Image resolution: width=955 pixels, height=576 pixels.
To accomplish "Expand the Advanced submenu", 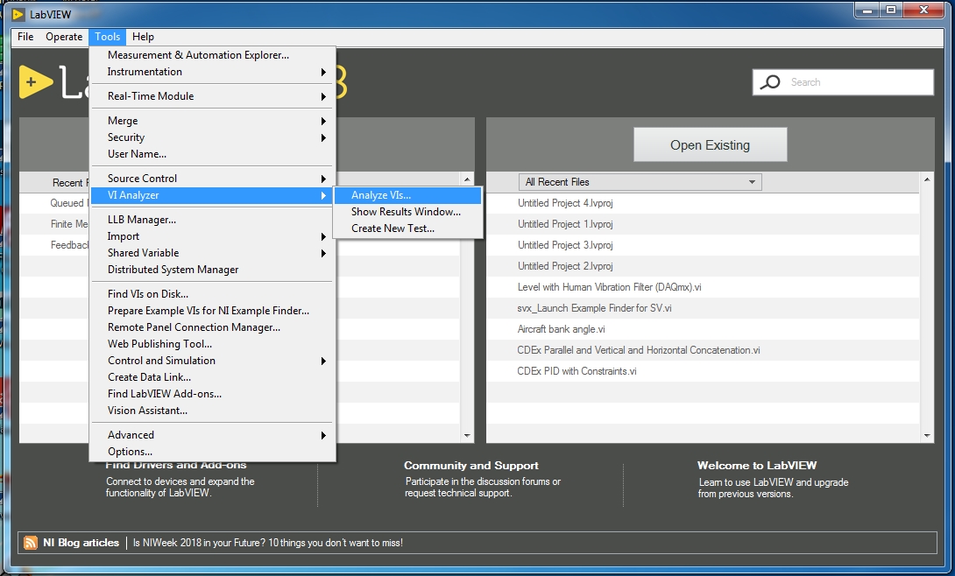I will point(212,435).
